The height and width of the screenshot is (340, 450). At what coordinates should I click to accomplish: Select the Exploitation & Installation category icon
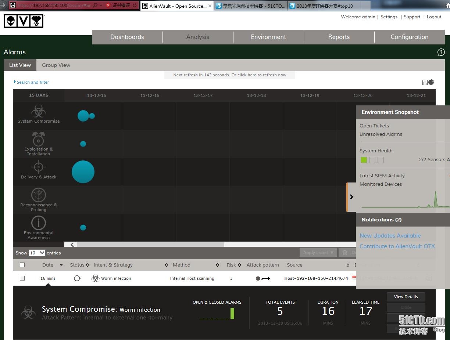pos(38,139)
